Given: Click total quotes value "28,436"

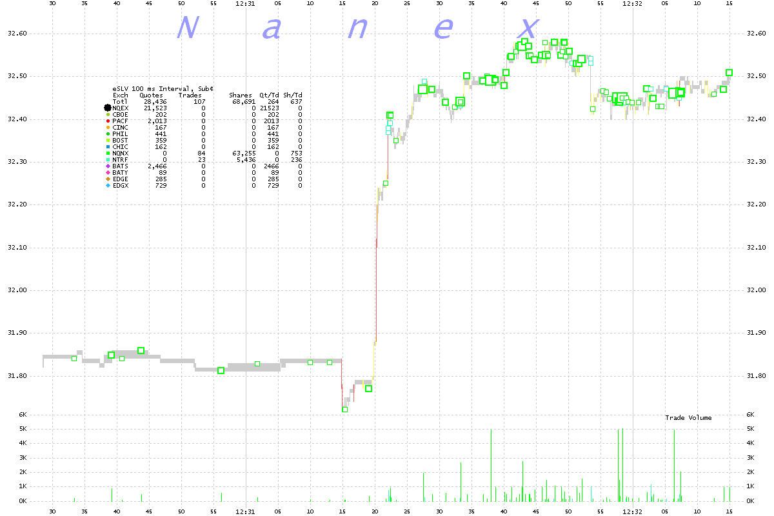Looking at the screenshot, I should (x=155, y=102).
